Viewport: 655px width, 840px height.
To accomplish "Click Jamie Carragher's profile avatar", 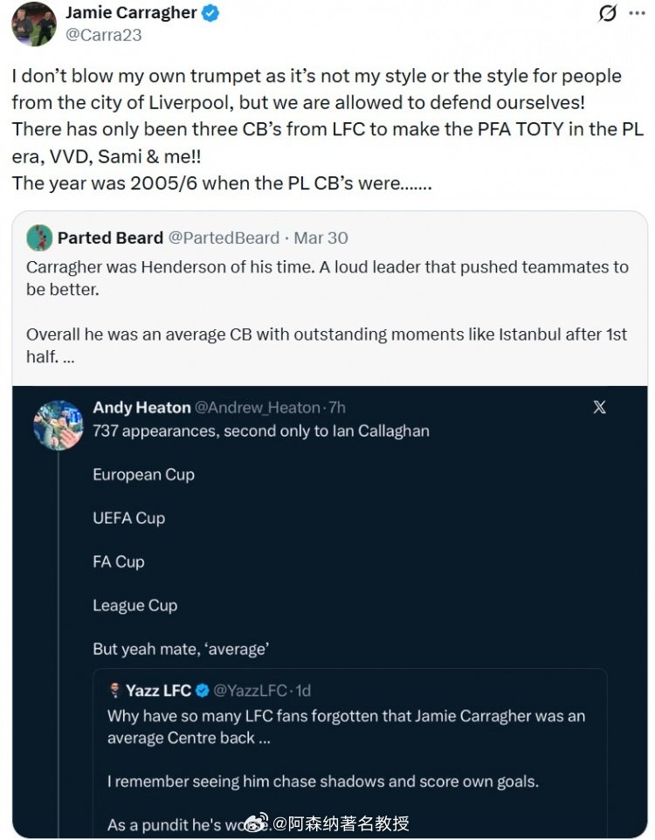I will [x=34, y=24].
